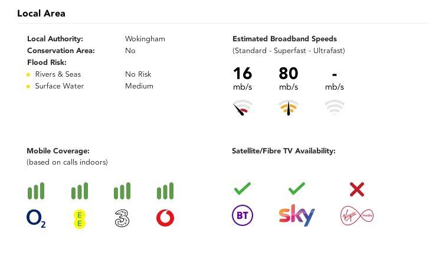439x262 pixels.
Task: Click the green checkmark above Sky
Action: pos(296,189)
